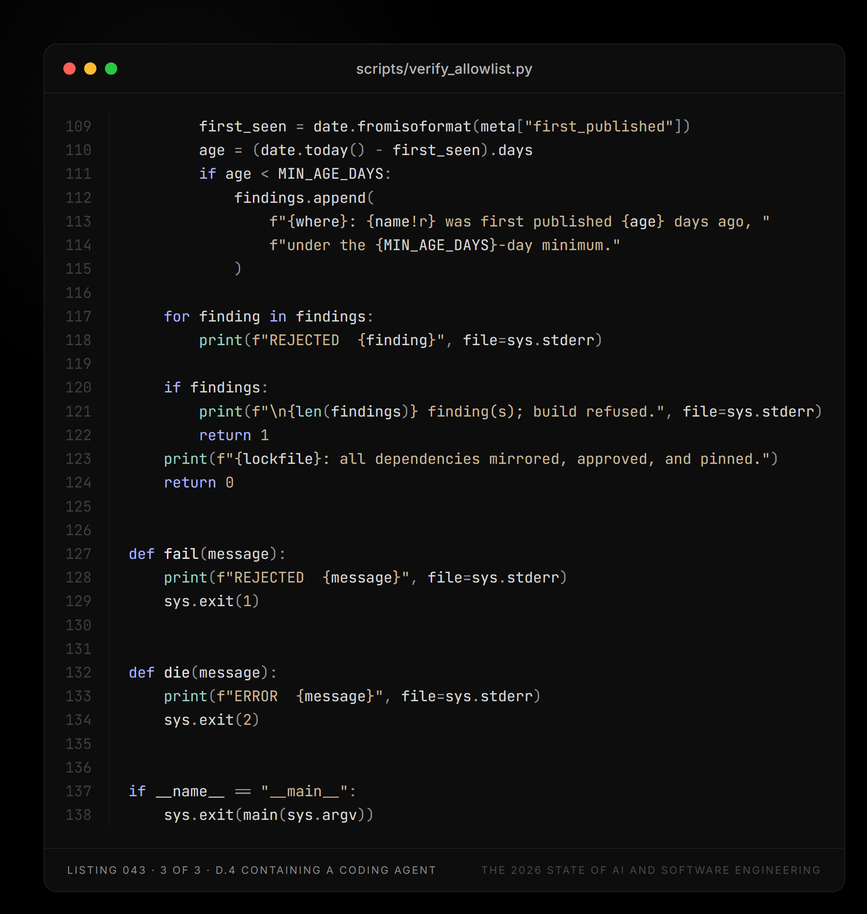The width and height of the screenshot is (867, 914).
Task: Click the red close dot in the title bar
Action: click(69, 69)
